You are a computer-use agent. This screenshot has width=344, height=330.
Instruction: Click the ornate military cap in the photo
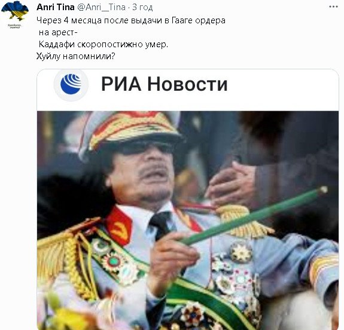coord(130,132)
